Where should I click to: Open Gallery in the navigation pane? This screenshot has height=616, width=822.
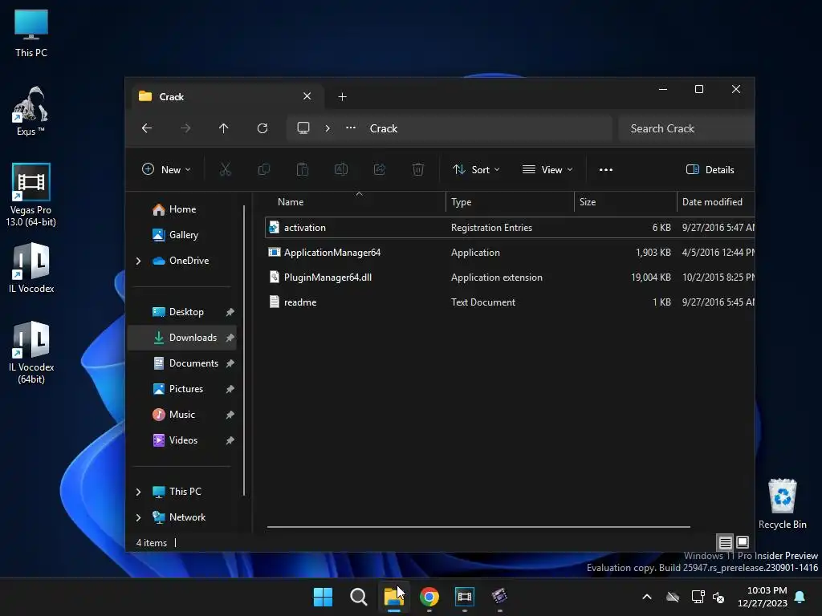[181, 235]
